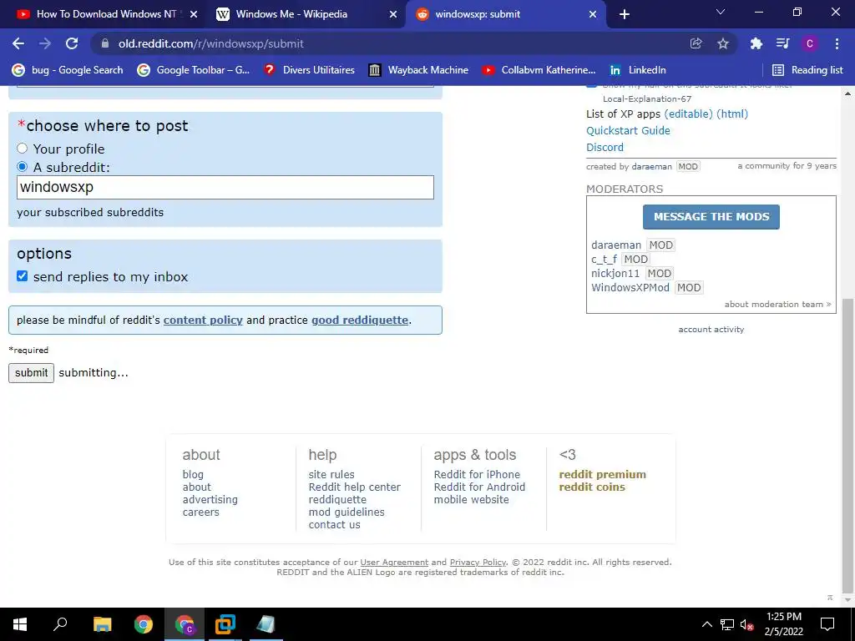The height and width of the screenshot is (641, 855).
Task: Reload the current page
Action: click(72, 43)
